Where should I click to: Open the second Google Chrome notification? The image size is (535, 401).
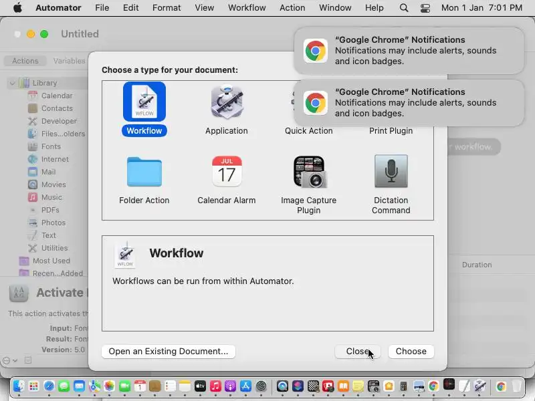point(409,103)
